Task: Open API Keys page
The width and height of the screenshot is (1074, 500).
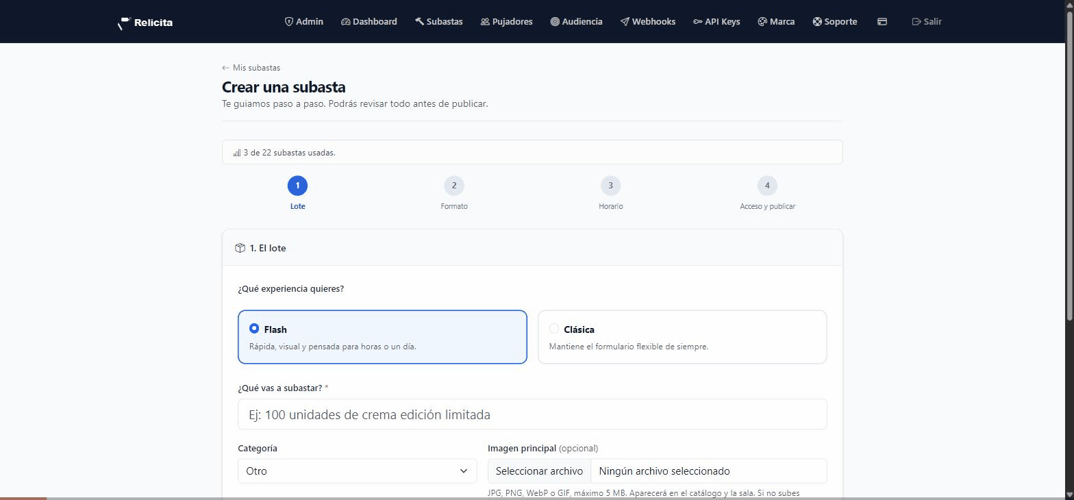Action: click(716, 21)
